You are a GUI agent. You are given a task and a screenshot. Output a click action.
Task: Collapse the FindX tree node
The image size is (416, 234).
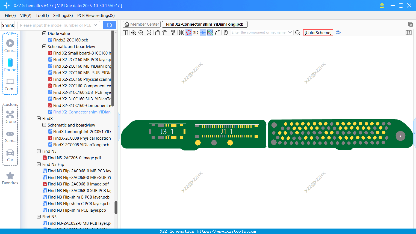[x=39, y=118]
